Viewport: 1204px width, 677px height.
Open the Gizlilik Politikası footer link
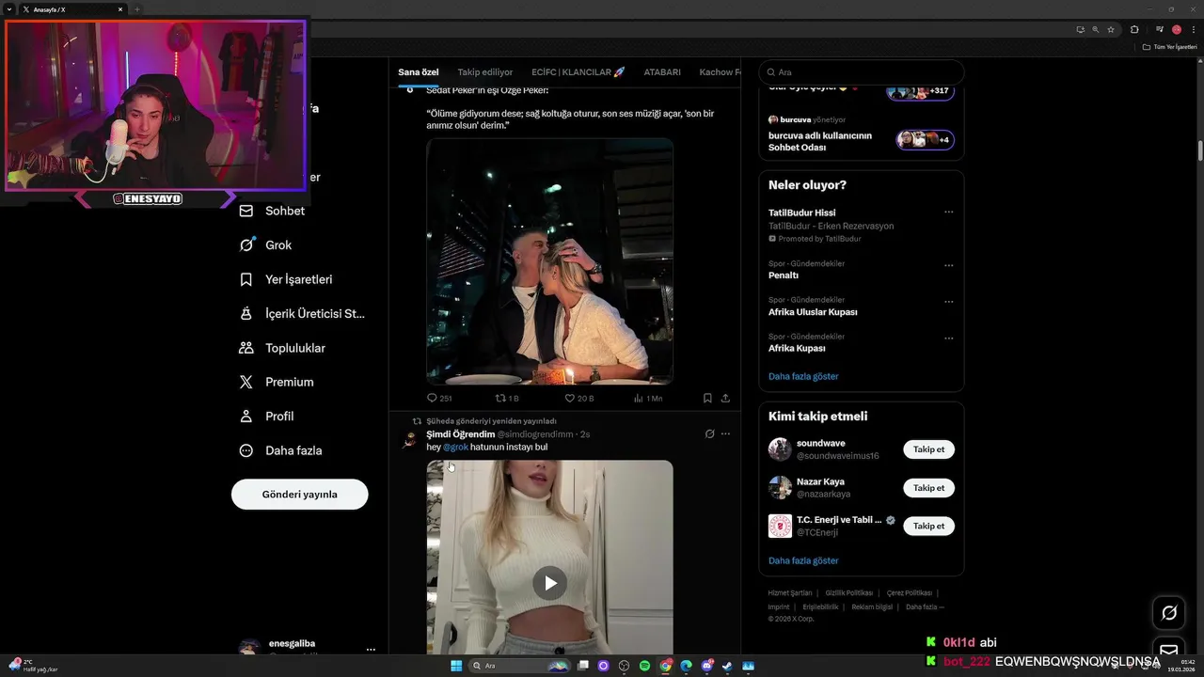pos(849,592)
